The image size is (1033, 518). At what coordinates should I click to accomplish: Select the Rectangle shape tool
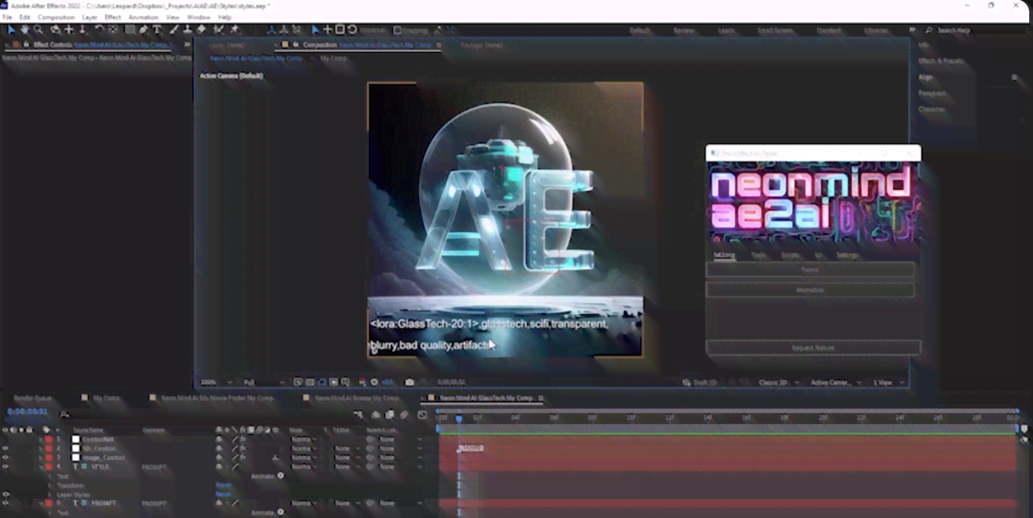click(130, 30)
